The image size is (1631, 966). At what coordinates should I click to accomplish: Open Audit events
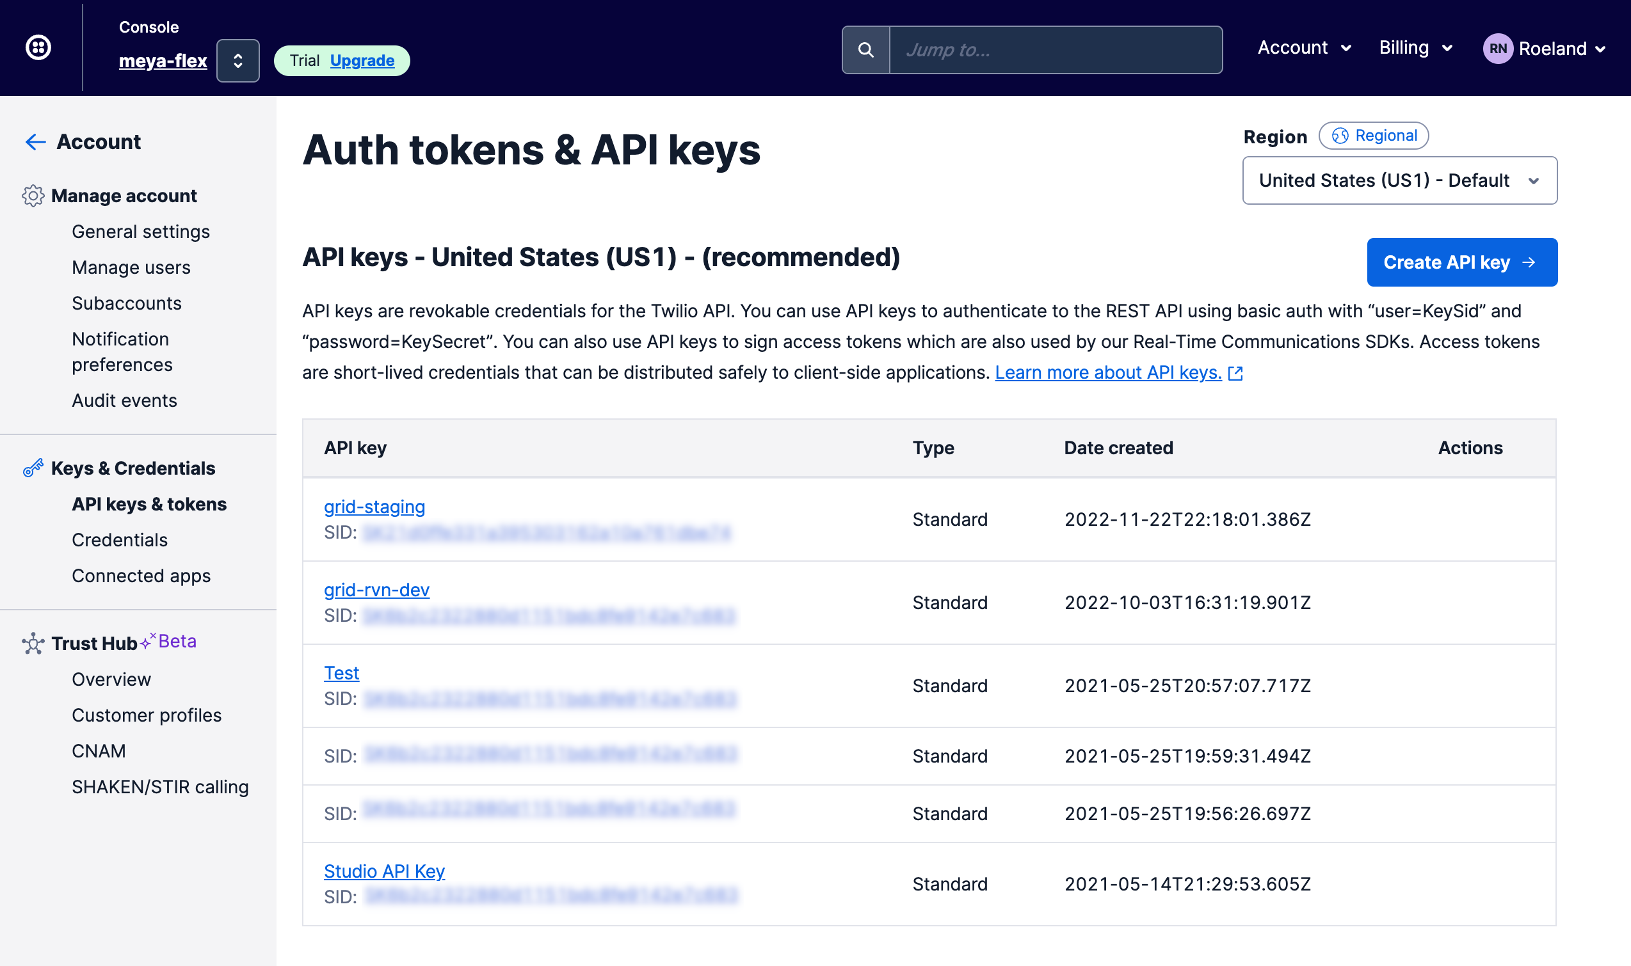pos(124,400)
